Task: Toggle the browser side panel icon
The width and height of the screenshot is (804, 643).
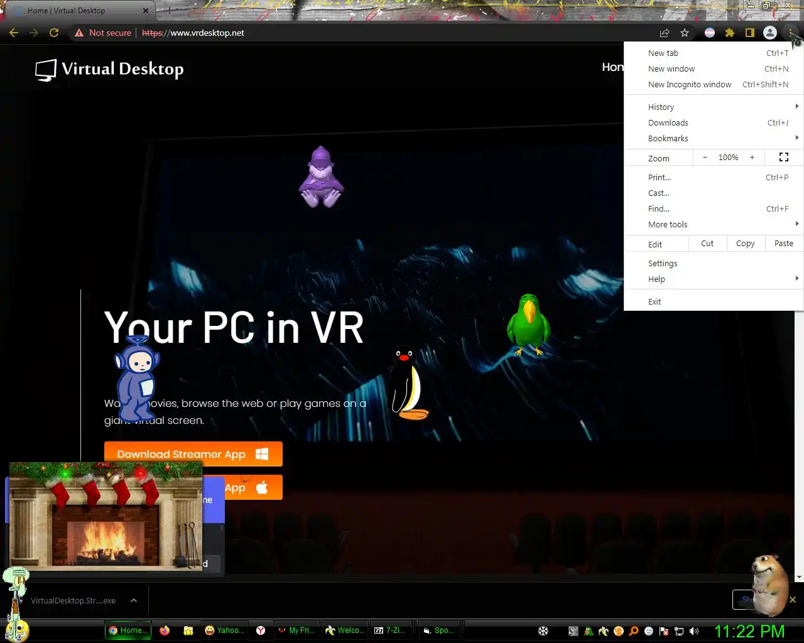Action: coord(749,33)
